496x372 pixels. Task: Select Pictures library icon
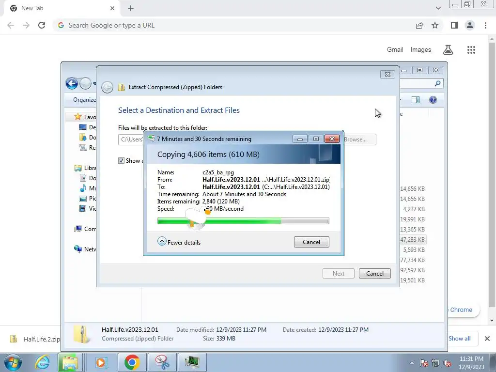pos(83,198)
